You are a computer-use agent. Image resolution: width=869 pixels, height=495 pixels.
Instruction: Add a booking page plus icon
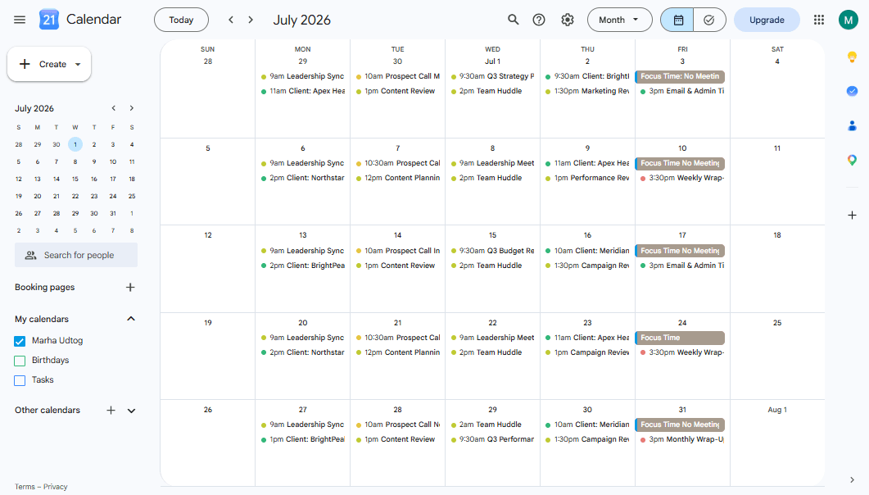coord(130,287)
